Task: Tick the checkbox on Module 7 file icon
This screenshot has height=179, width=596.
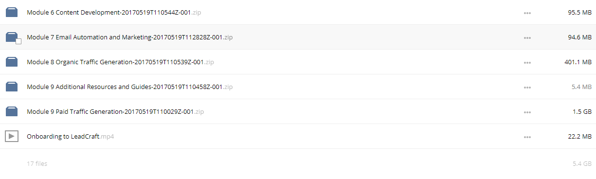Action: click(x=18, y=42)
